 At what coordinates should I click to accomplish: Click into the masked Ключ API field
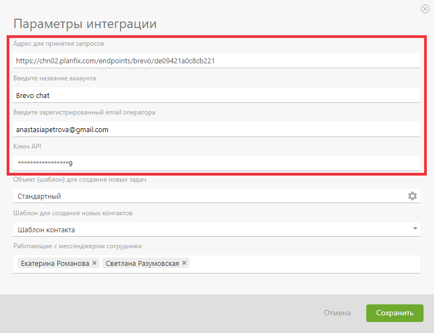tap(216, 163)
